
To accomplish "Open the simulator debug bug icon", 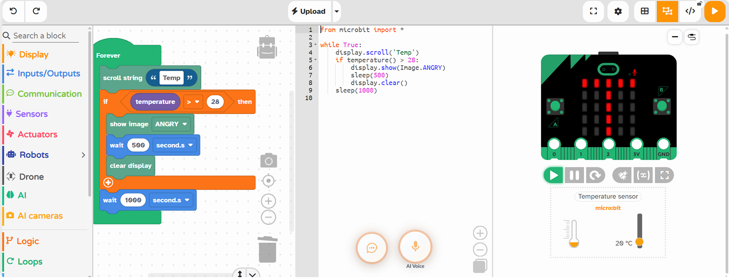I will coord(623,175).
